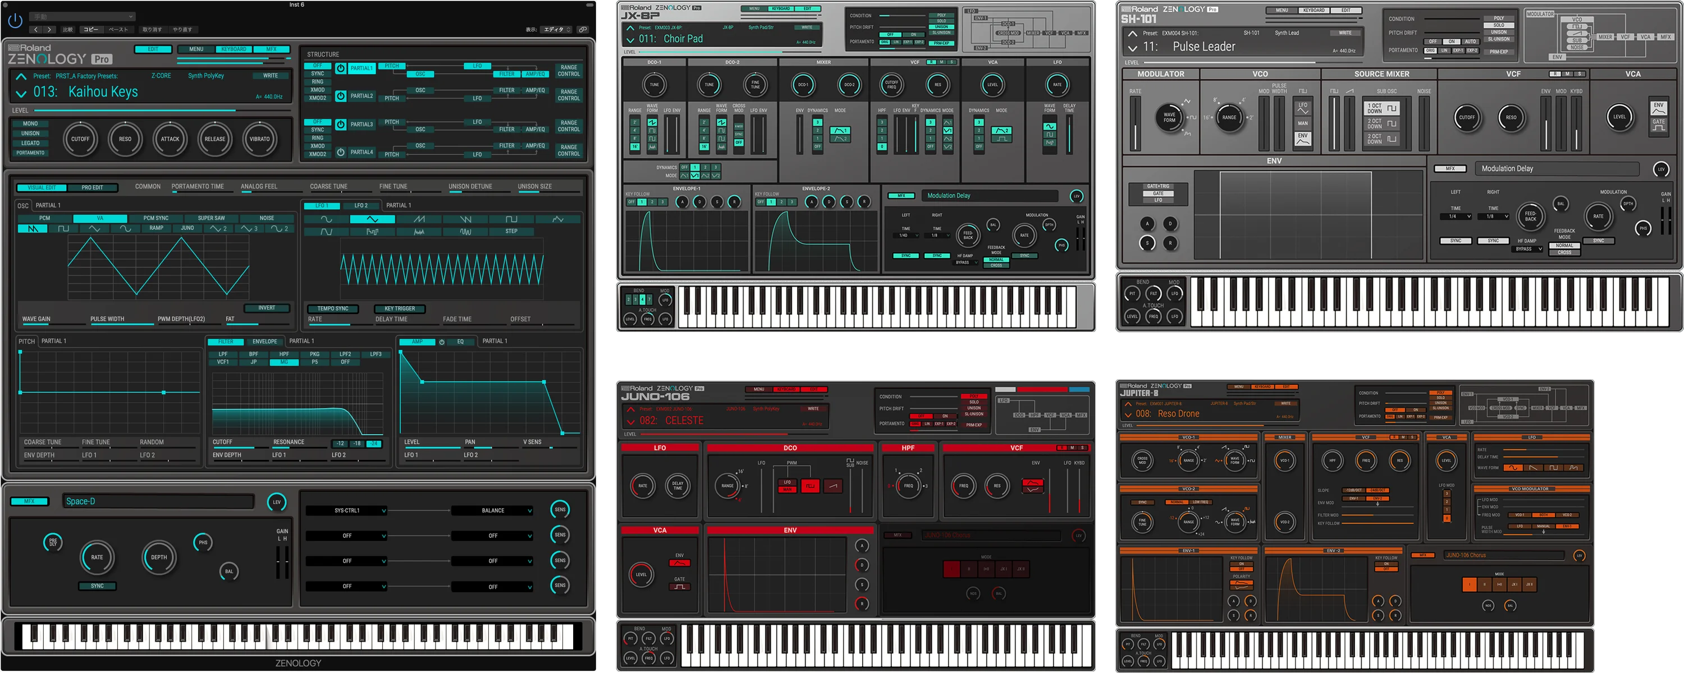Click the RESO knob in Zenology main panel
Screen dimensions: 1684x673
point(125,139)
